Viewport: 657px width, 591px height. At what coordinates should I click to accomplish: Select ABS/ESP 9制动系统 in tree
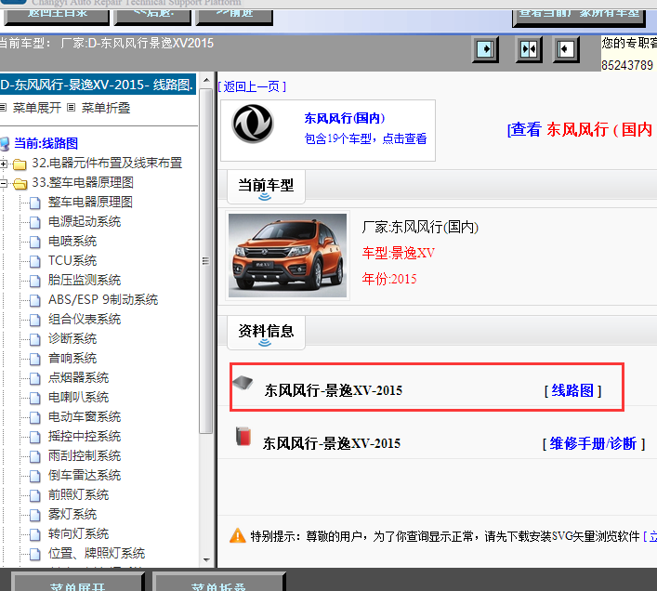point(103,299)
